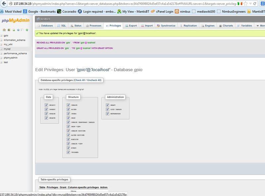Open the Export tab

pos(131,26)
